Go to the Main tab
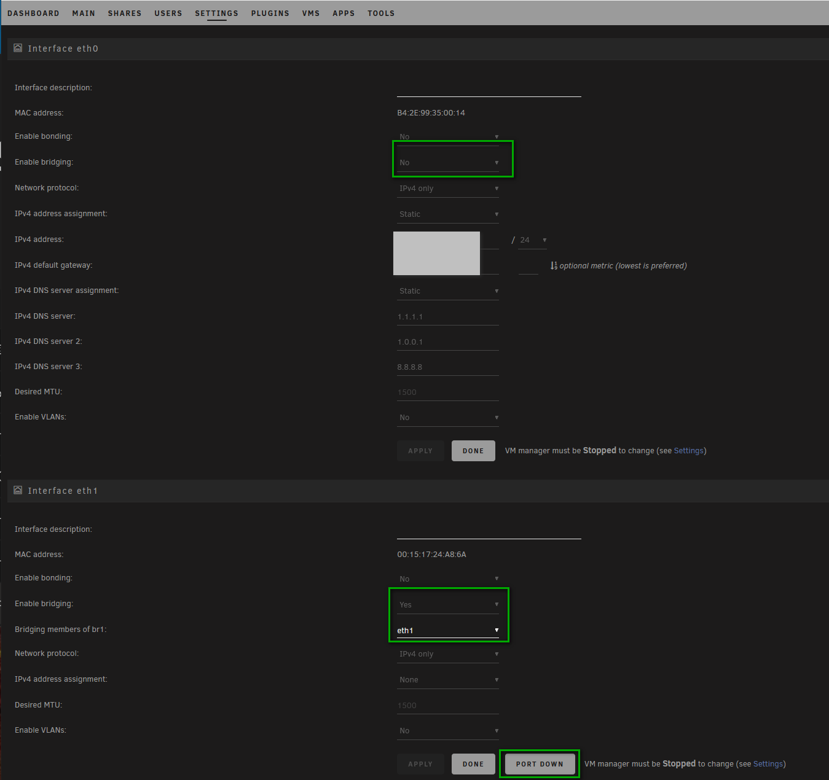 [84, 13]
